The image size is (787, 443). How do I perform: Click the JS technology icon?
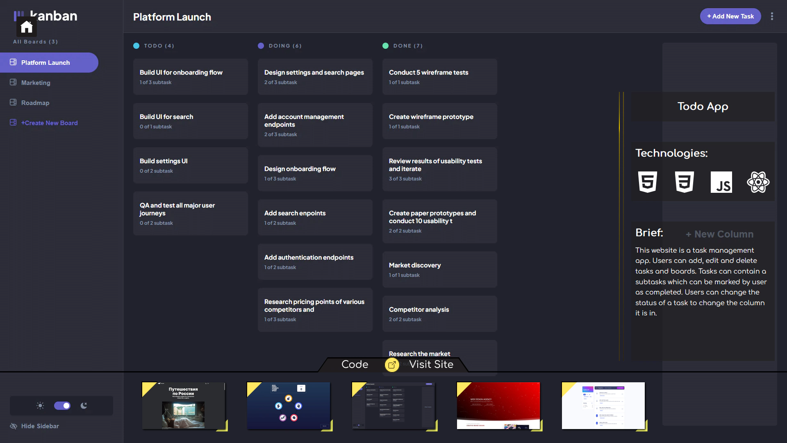(721, 182)
